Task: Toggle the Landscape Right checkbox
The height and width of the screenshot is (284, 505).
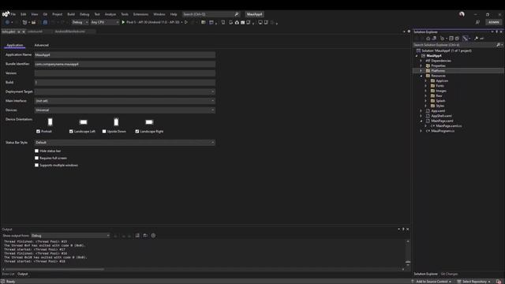Action: pos(137,132)
